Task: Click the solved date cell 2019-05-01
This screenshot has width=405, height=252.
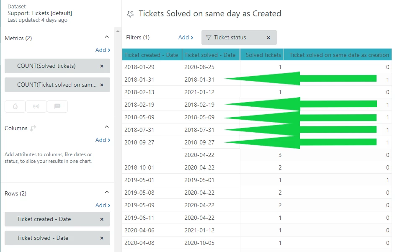Action: tap(199, 180)
